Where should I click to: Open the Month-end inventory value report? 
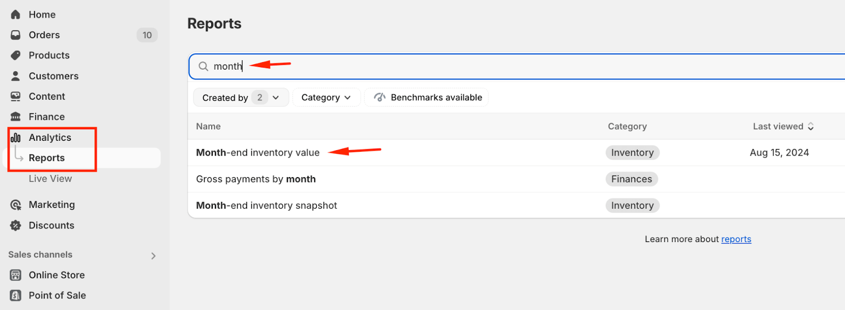(x=258, y=153)
